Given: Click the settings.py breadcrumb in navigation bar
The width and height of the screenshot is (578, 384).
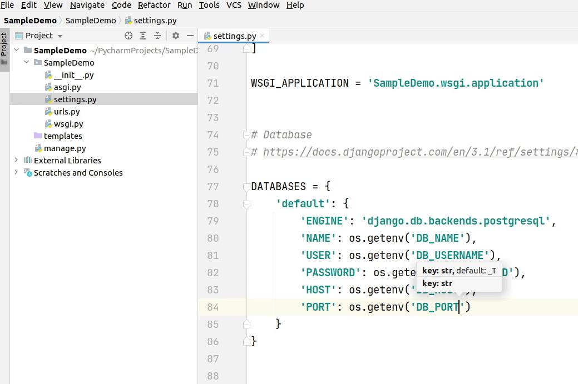Looking at the screenshot, I should click(155, 21).
